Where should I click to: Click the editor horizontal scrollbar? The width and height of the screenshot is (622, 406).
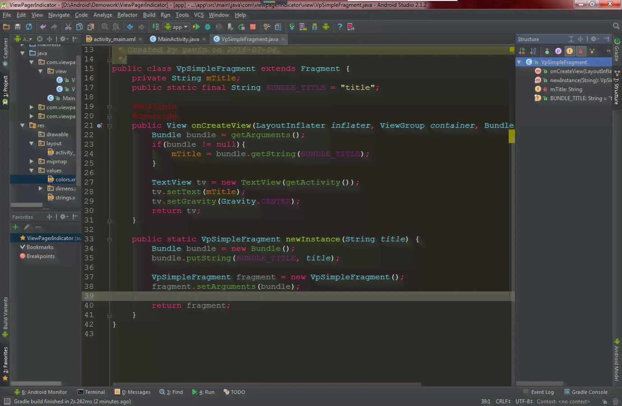(x=267, y=385)
